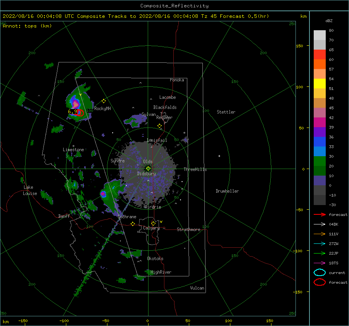
Task: Click the Cochrane label
Action: [127, 217]
